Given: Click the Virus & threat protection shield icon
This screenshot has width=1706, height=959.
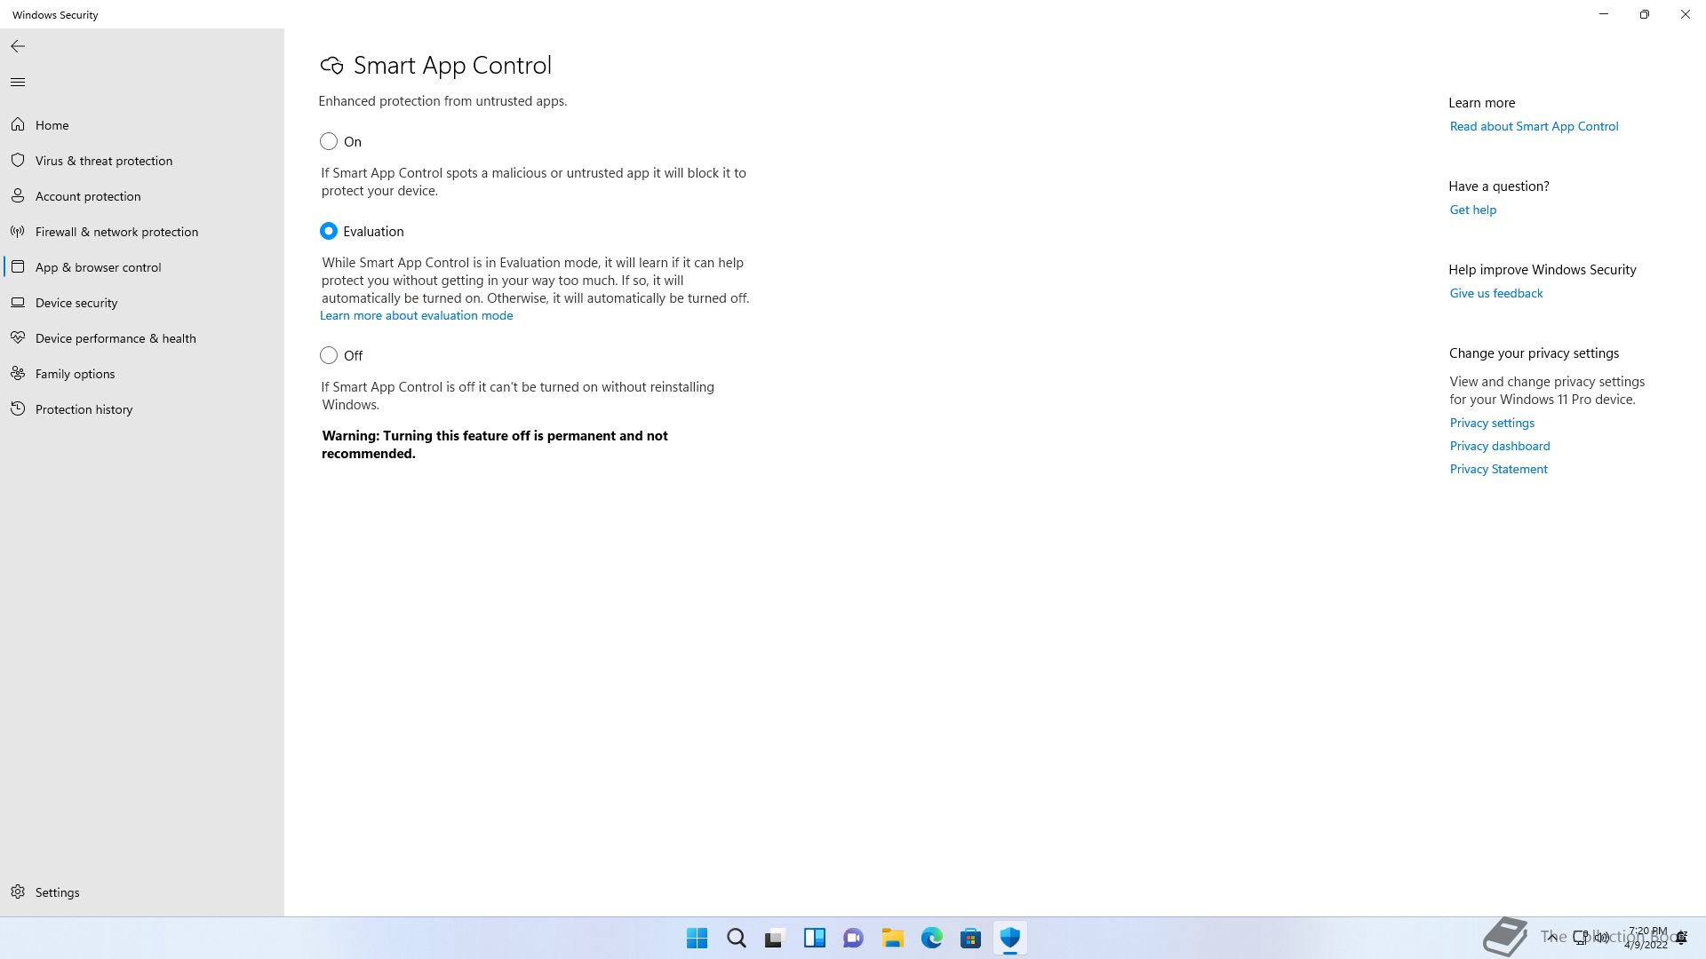Looking at the screenshot, I should (18, 160).
